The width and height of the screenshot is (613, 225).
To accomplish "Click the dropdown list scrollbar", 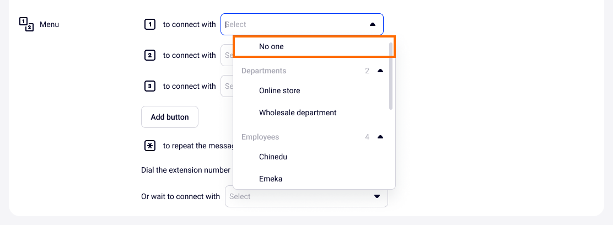I will tap(391, 77).
